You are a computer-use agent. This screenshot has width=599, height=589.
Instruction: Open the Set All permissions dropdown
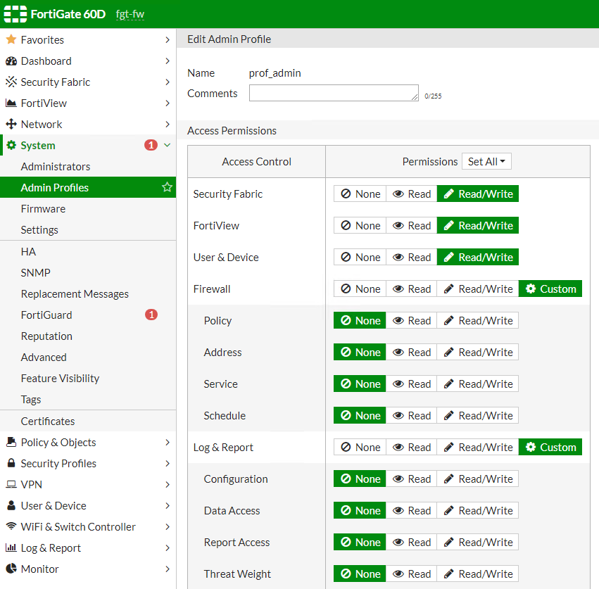[486, 162]
